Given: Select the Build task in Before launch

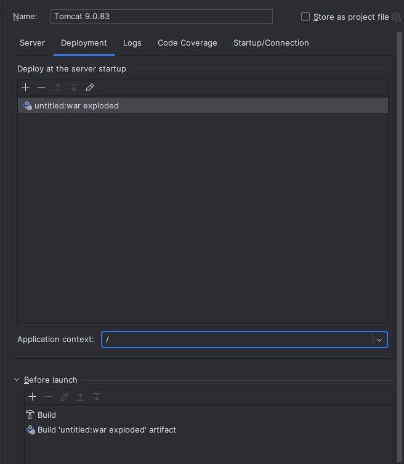Looking at the screenshot, I should coord(209,415).
